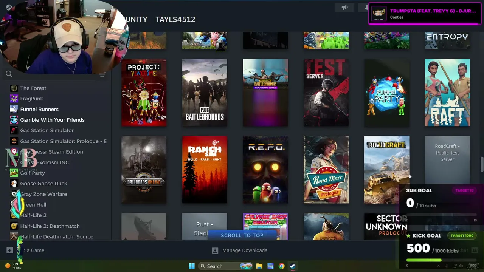Click the Windows taskbar Search box
The width and height of the screenshot is (484, 272).
[x=225, y=266]
